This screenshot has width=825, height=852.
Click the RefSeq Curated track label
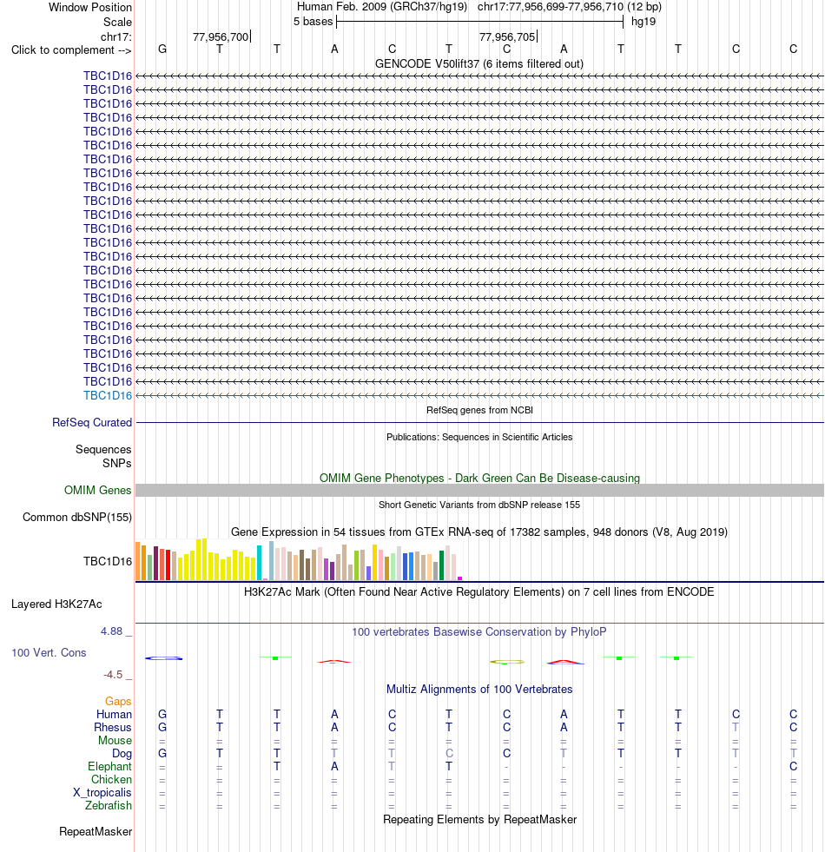click(x=92, y=423)
